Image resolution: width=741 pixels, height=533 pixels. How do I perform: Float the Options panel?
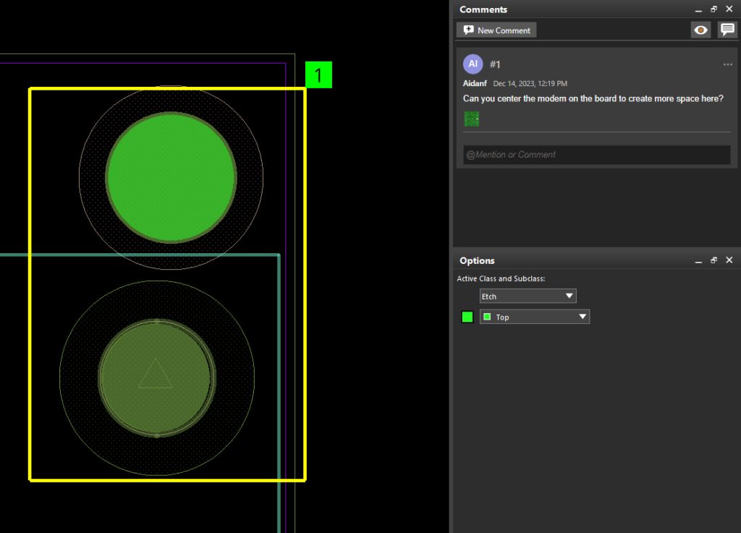click(714, 260)
